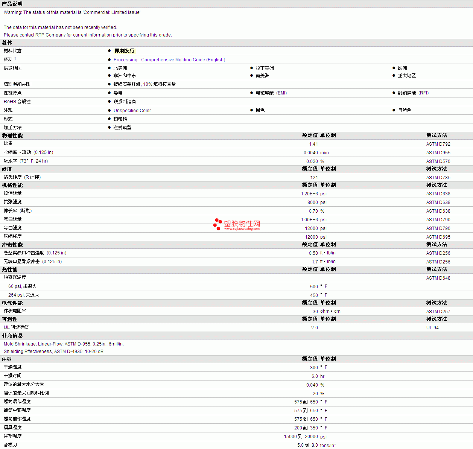Viewport: 473px width, 449px height.
Task: Click the 自然色 appearance entry
Action: coord(405,110)
